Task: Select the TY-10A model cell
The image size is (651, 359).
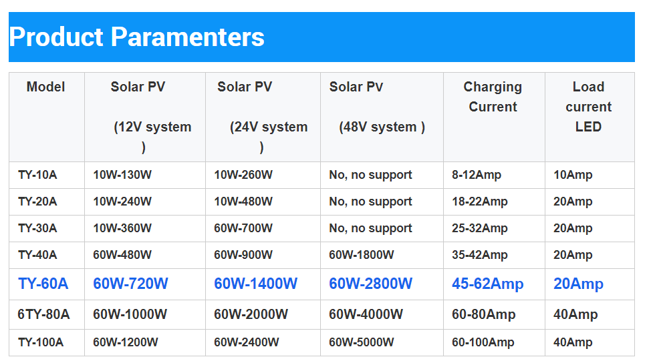Action: 37,175
